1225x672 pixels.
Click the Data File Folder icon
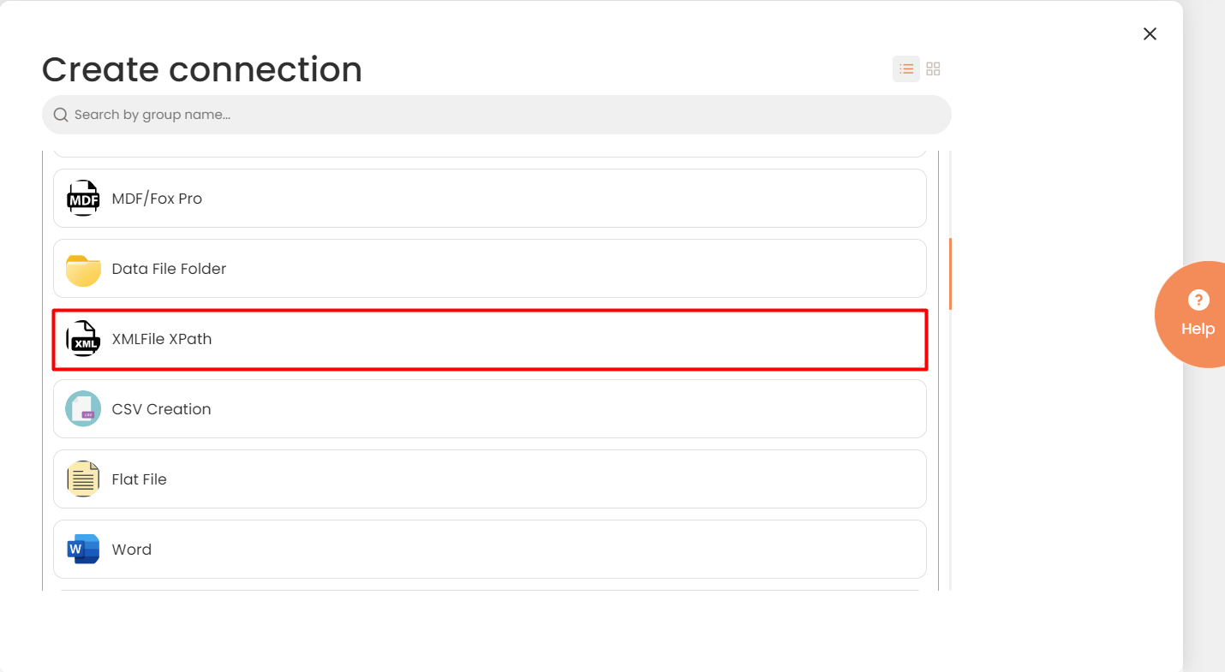click(82, 268)
